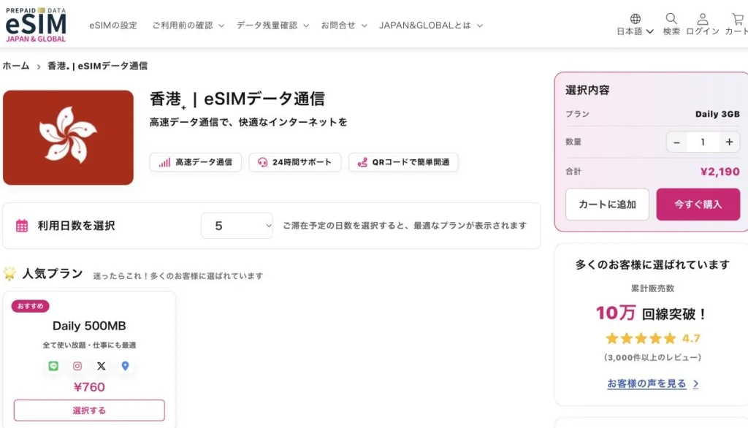Click the 24時間サポート badge
Viewport: 748px width, 428px height.
[295, 162]
